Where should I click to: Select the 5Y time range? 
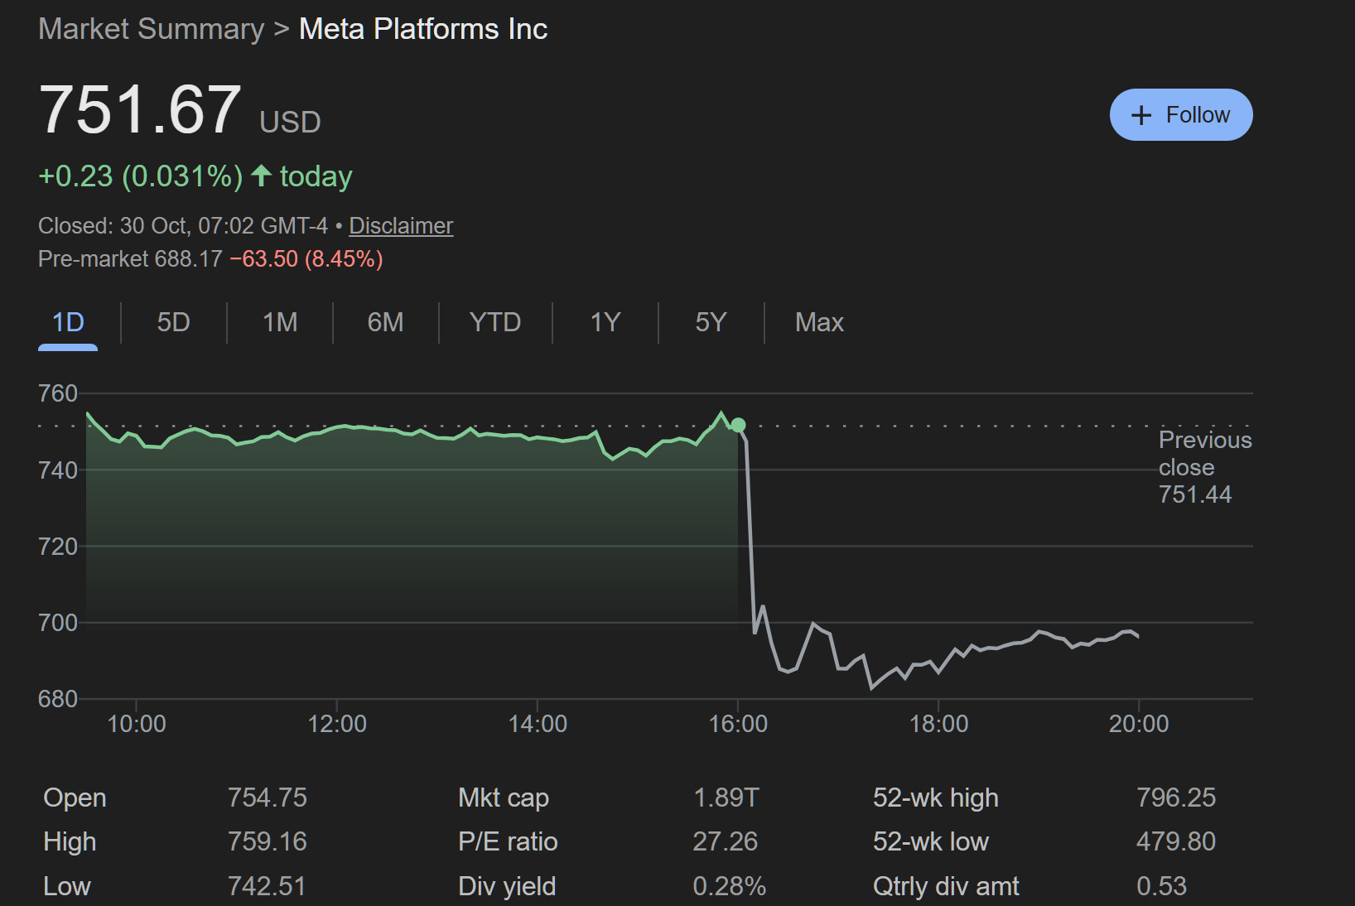point(710,322)
